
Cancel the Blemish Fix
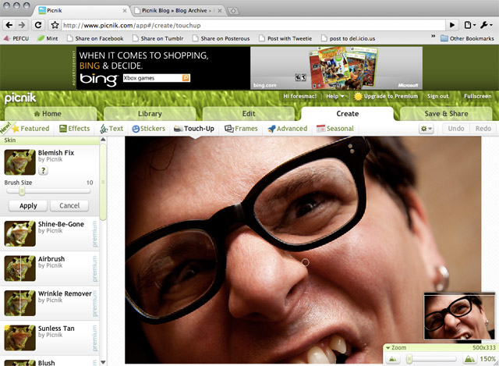[x=69, y=206]
